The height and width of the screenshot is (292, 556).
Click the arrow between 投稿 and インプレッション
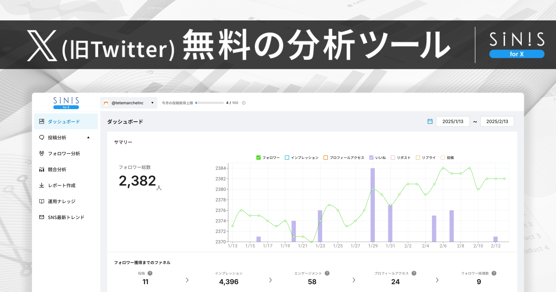point(187,280)
